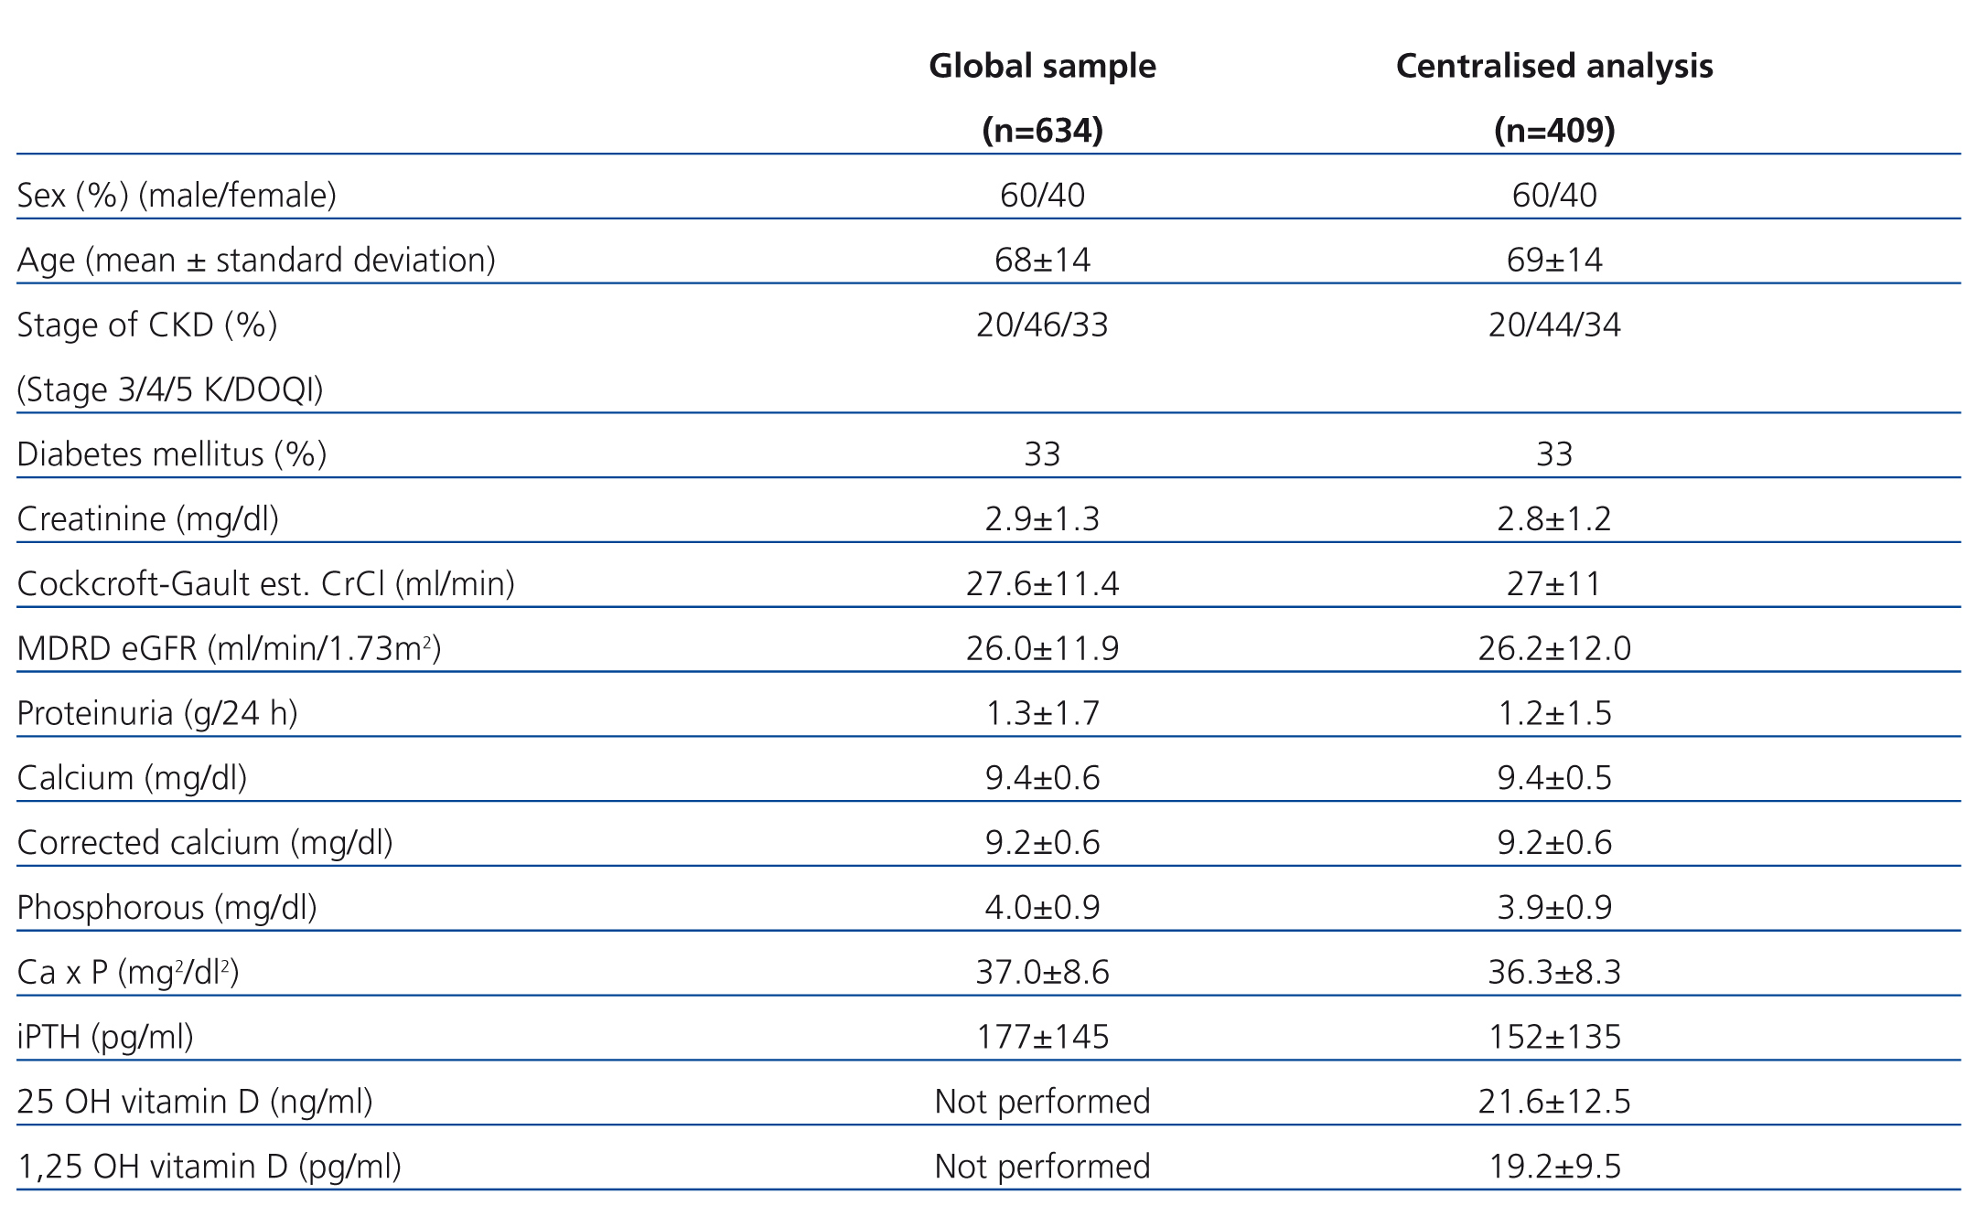Click the 37.0±8.6 Ca x P value
The image size is (1977, 1205).
click(1042, 973)
